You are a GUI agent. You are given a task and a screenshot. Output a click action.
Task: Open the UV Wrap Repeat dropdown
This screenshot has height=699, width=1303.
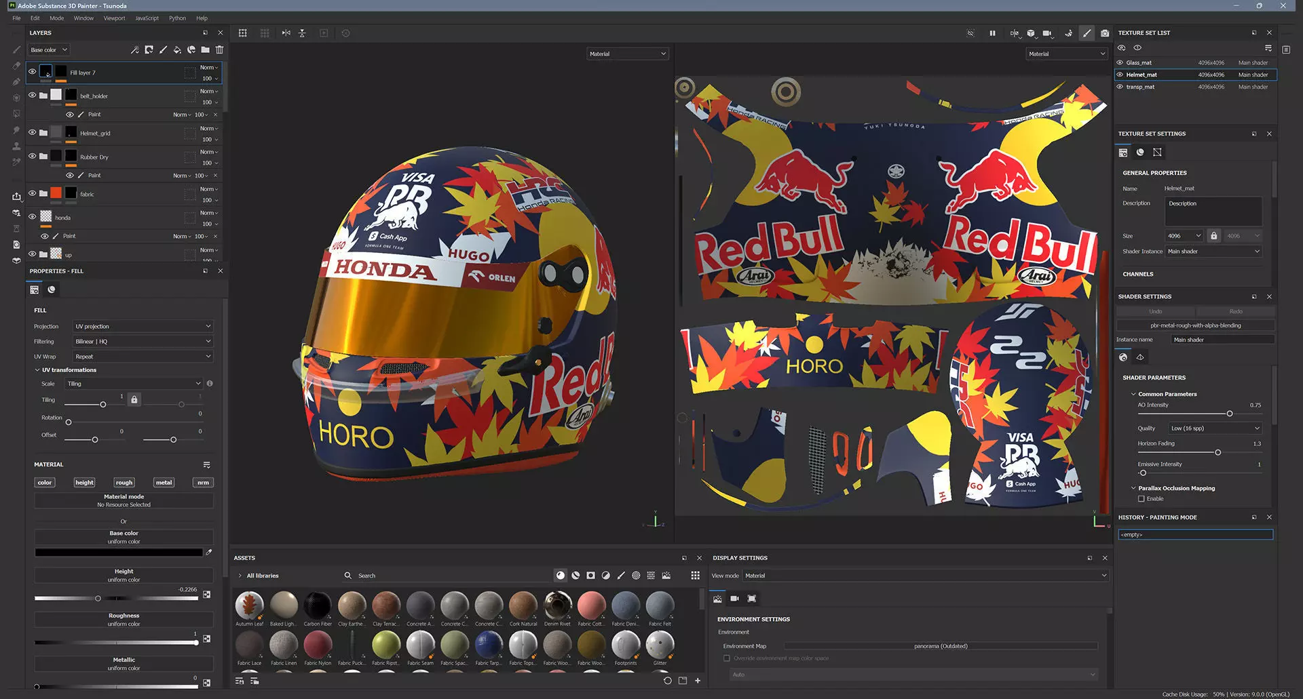[x=143, y=356]
